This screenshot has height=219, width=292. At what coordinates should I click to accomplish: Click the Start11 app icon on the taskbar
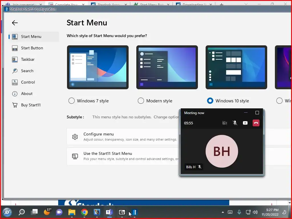[x=135, y=212]
